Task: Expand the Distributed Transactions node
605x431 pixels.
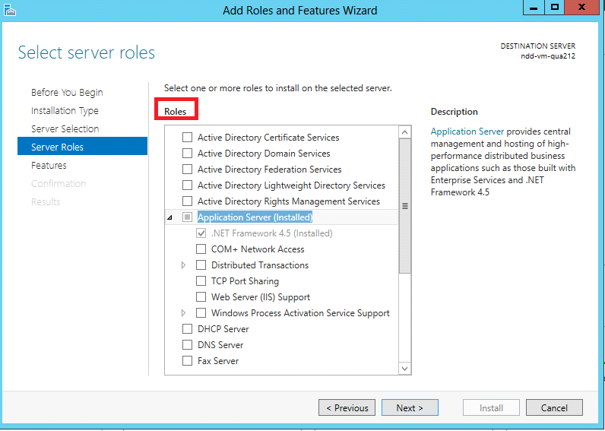Action: point(184,265)
